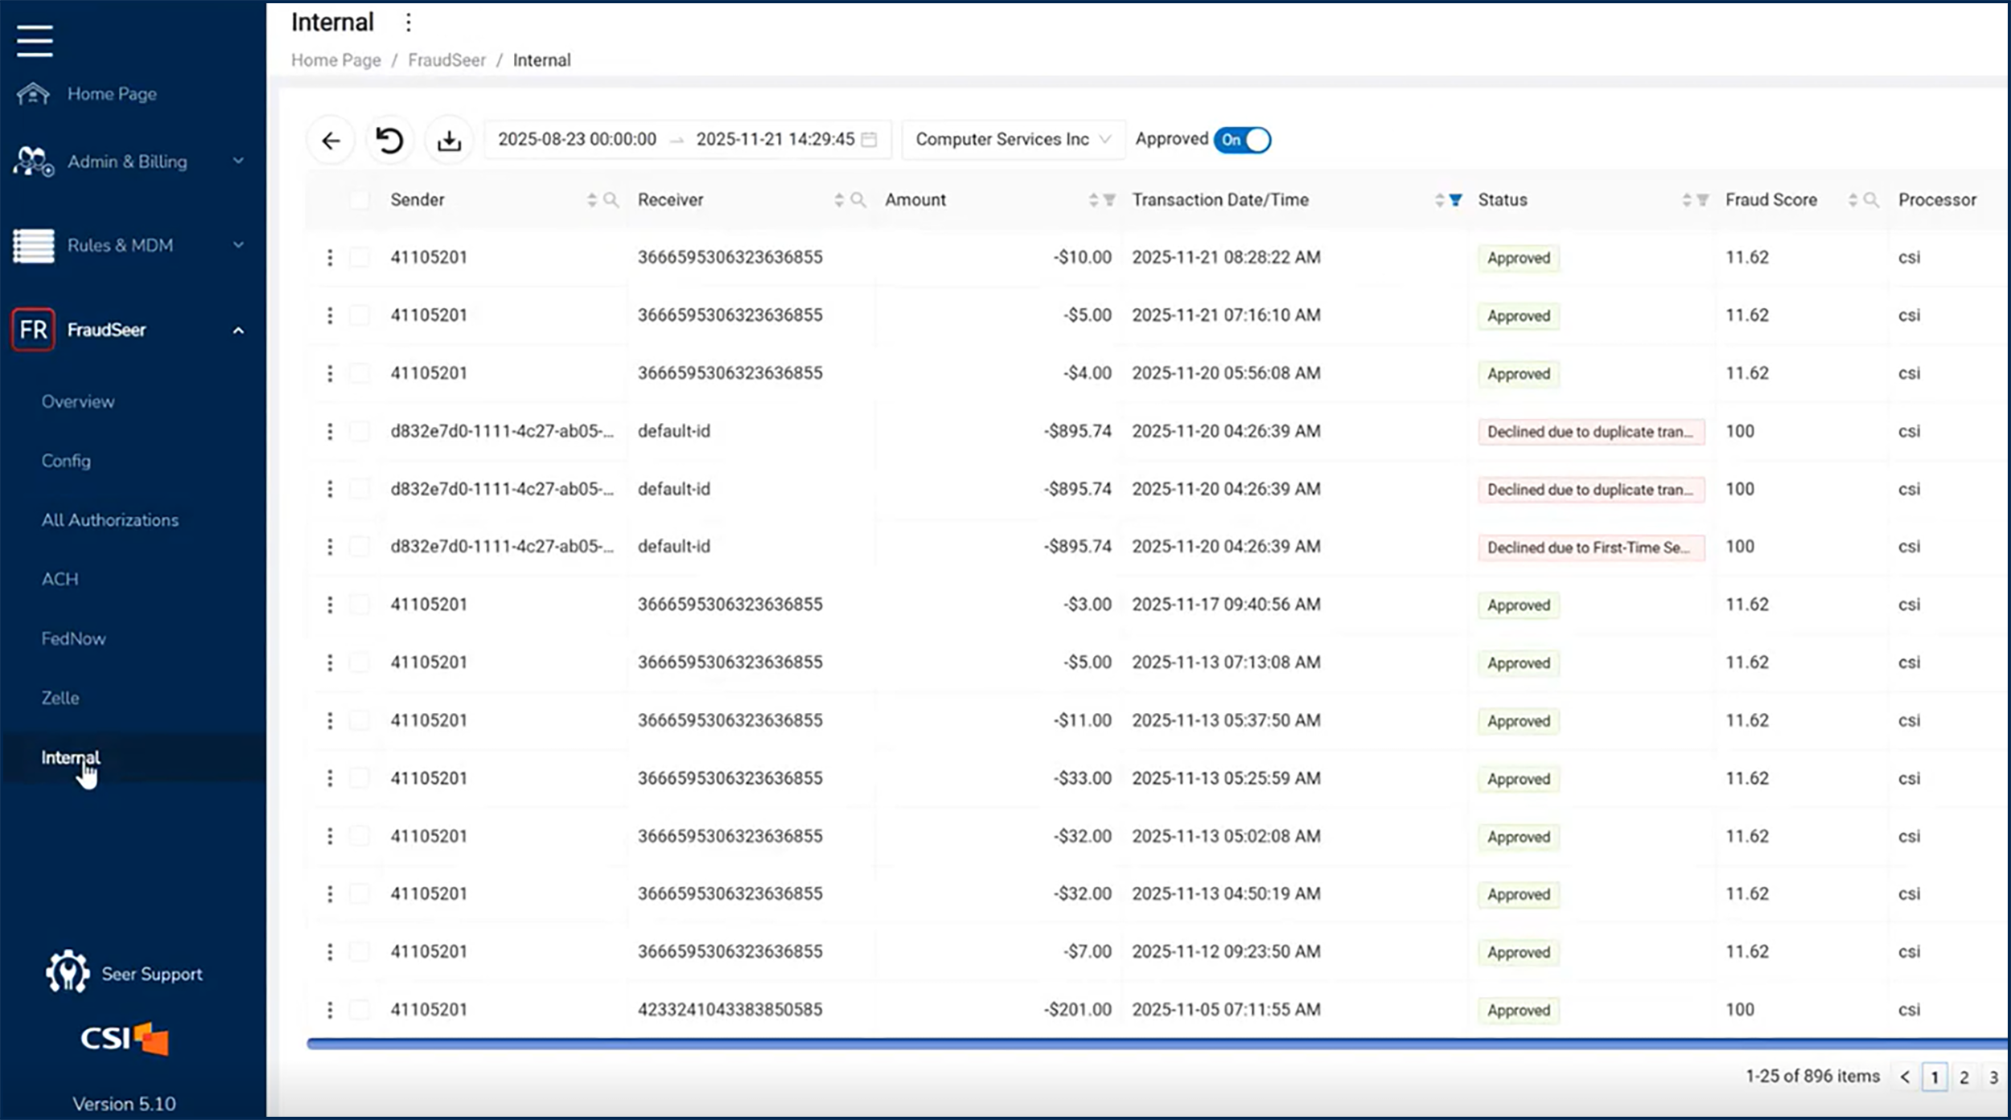Click the Seer Support icon

(x=68, y=972)
